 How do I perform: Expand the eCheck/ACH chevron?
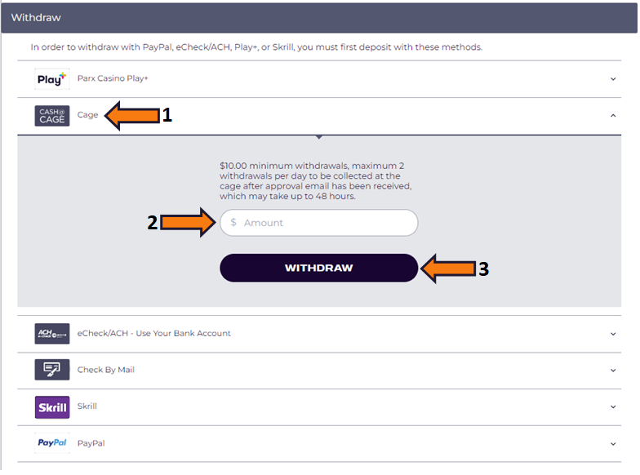(x=613, y=334)
